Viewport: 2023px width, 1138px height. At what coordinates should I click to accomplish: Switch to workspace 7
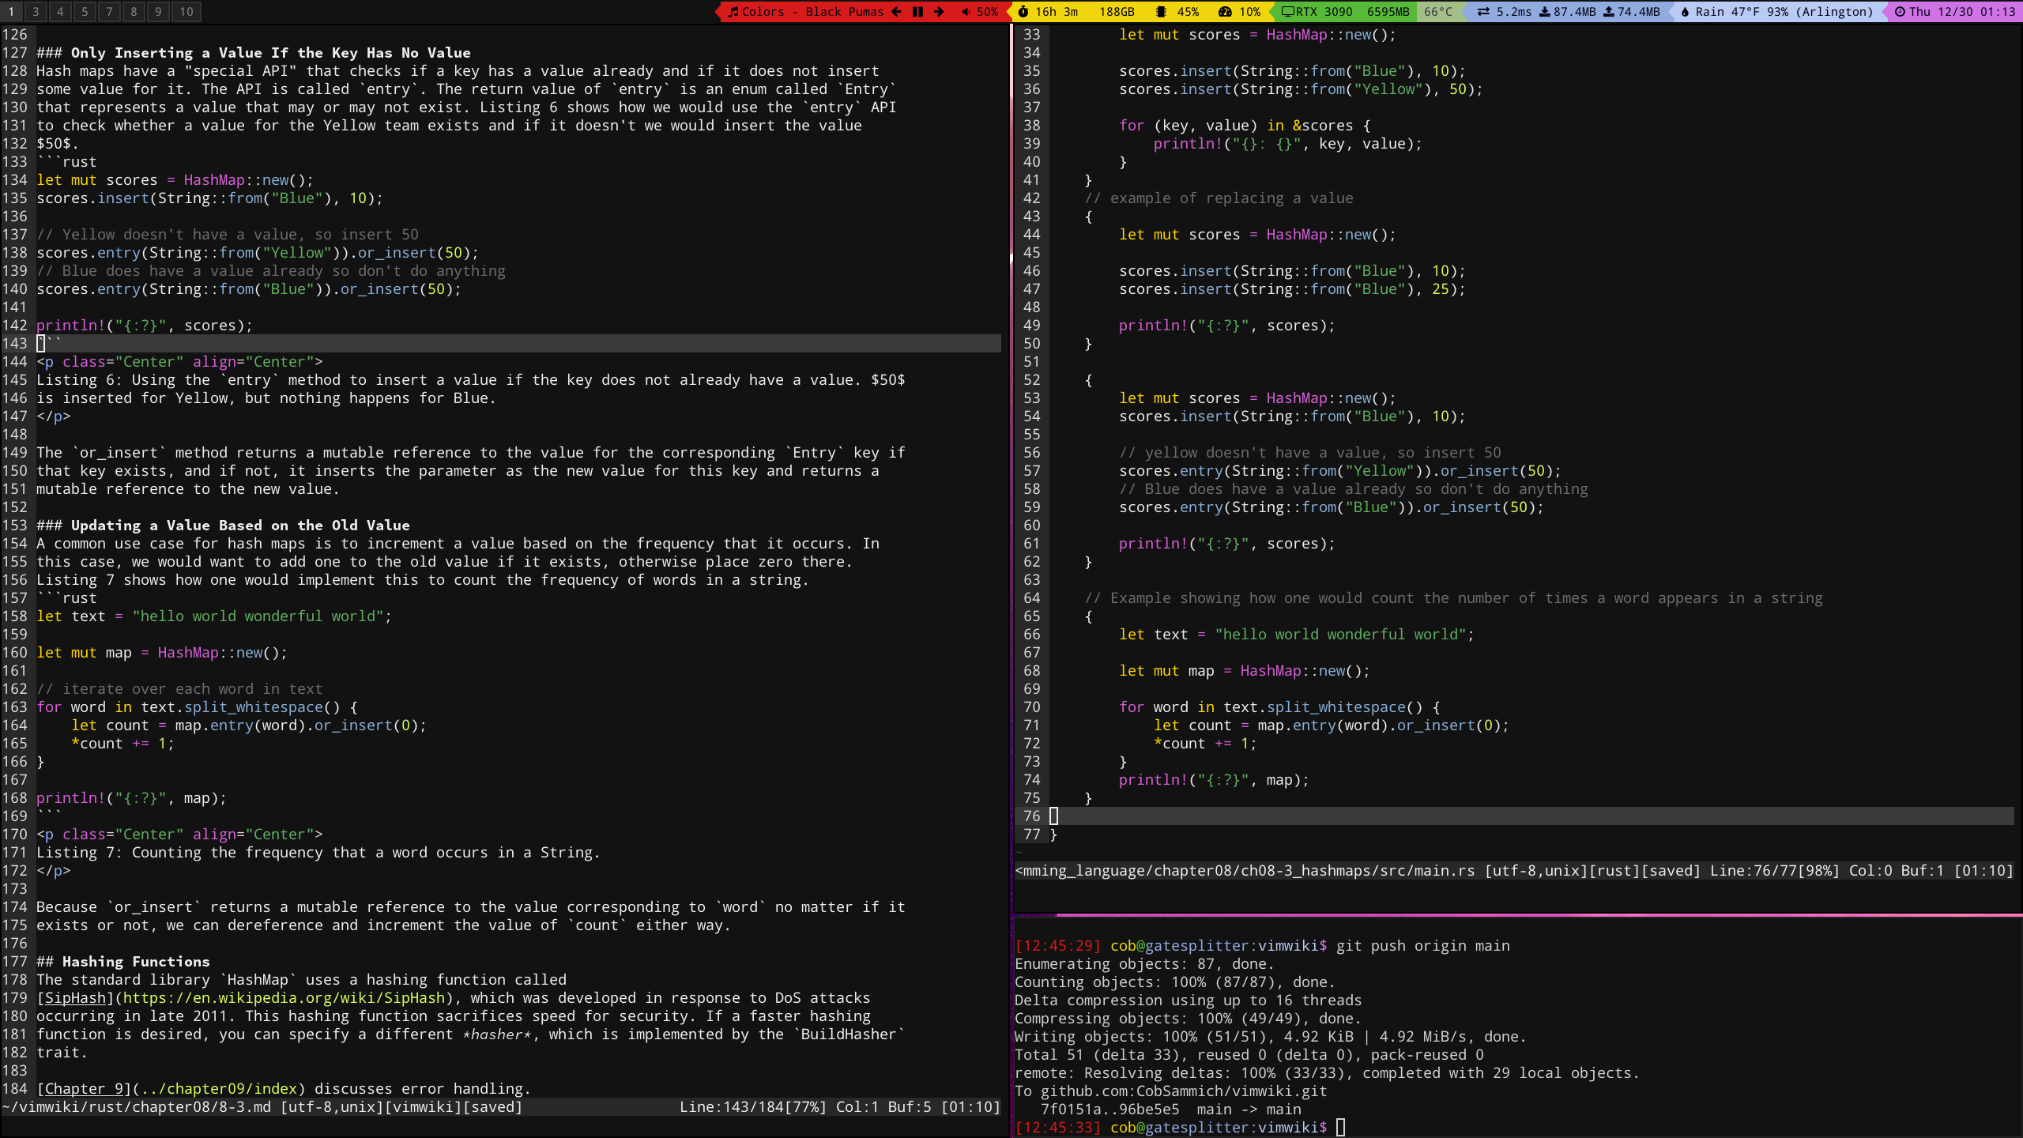(x=109, y=11)
